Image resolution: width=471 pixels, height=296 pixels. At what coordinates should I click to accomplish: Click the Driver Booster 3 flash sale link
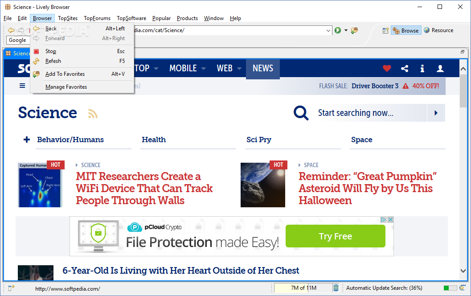pyautogui.click(x=375, y=86)
